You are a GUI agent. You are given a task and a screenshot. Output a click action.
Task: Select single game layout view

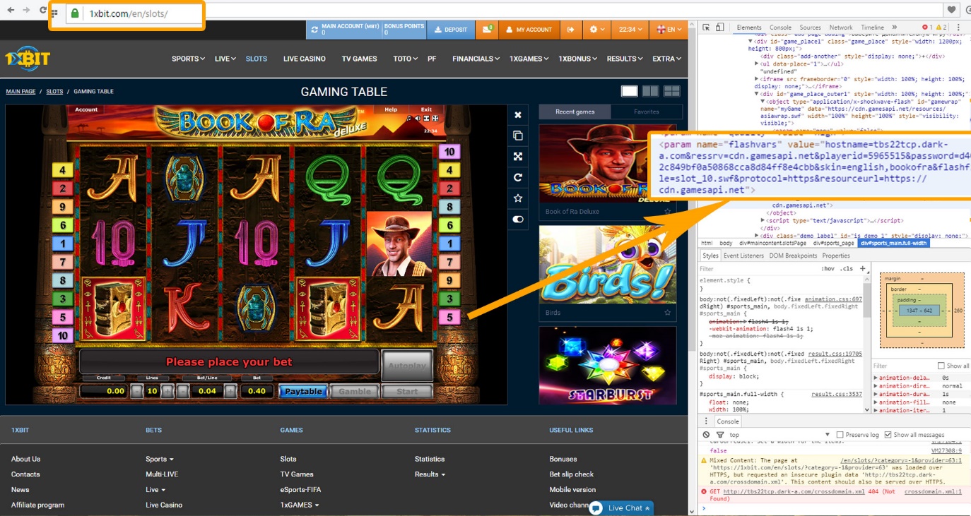click(x=629, y=91)
